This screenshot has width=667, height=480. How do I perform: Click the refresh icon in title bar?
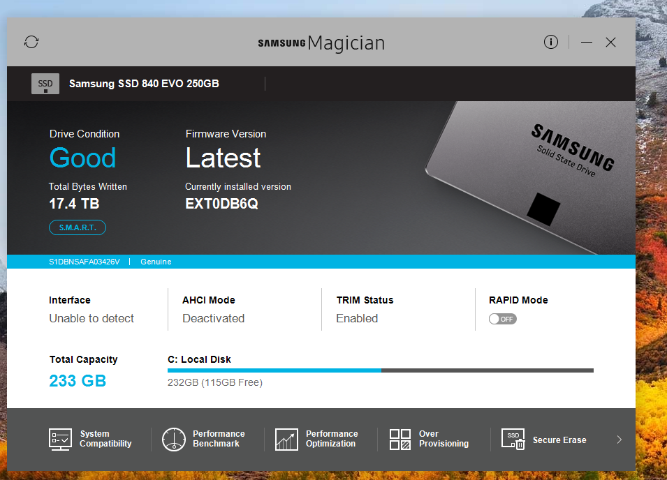click(x=31, y=42)
